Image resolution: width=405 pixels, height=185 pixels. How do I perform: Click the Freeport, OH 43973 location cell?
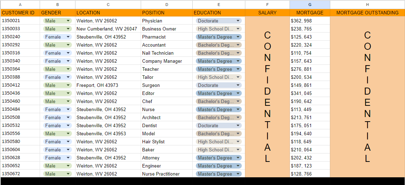pyautogui.click(x=108, y=85)
